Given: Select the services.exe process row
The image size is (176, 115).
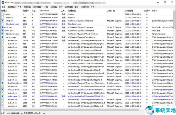Looking at the screenshot, I should point(87,37).
